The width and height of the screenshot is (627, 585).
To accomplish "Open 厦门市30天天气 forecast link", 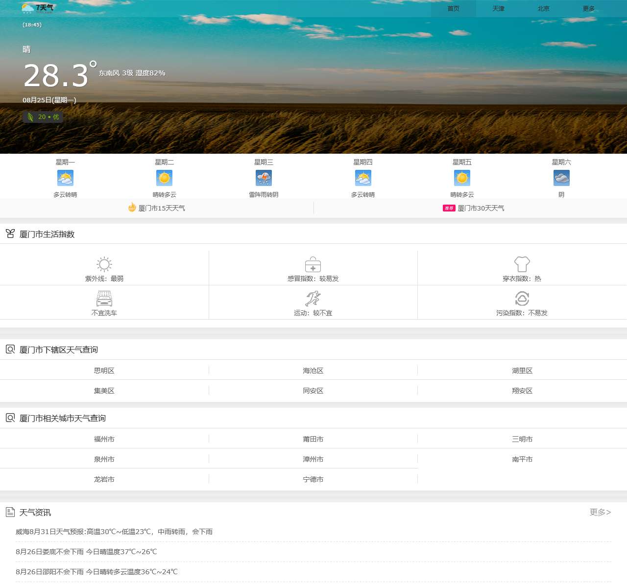I will coord(481,208).
